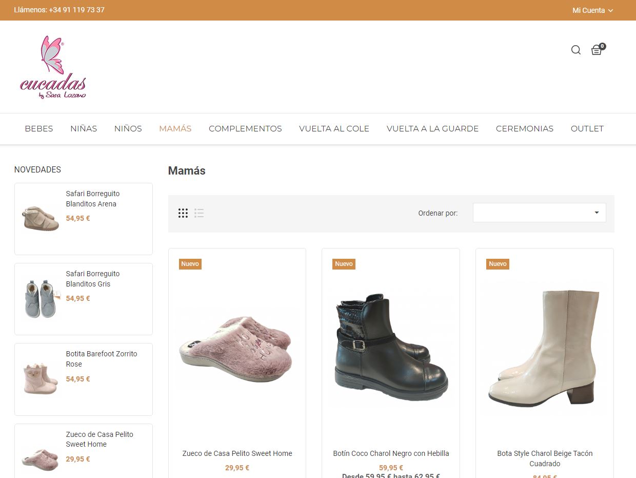The width and height of the screenshot is (636, 478).
Task: Click Safari Borreguito Blanditos Arena link
Action: [92, 199]
